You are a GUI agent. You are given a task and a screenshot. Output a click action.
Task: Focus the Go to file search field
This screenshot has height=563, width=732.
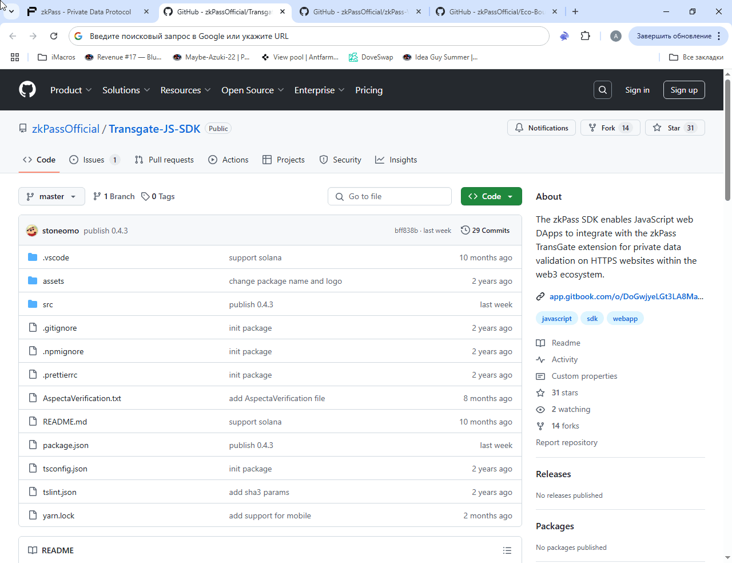pos(389,196)
